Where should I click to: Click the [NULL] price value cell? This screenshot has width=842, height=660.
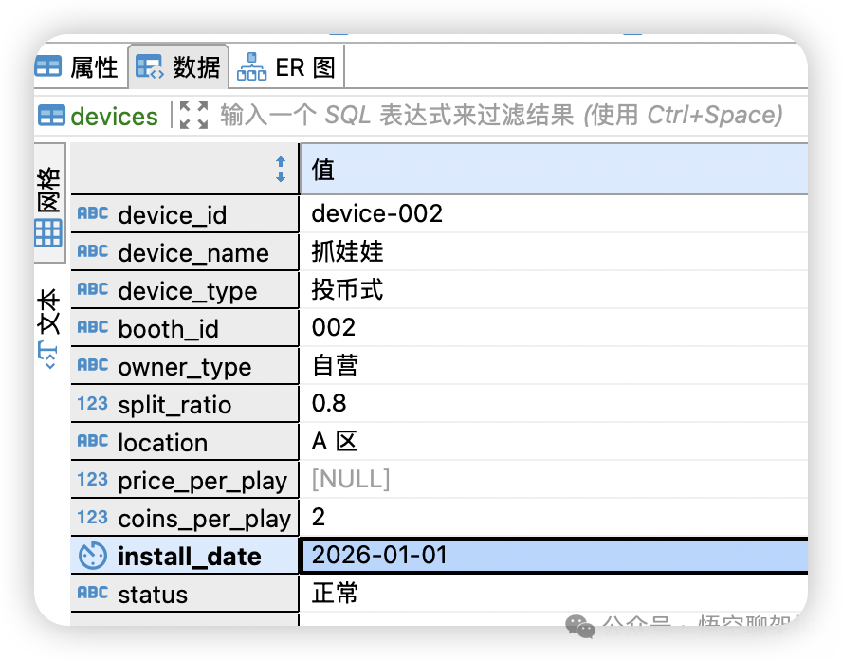[554, 480]
